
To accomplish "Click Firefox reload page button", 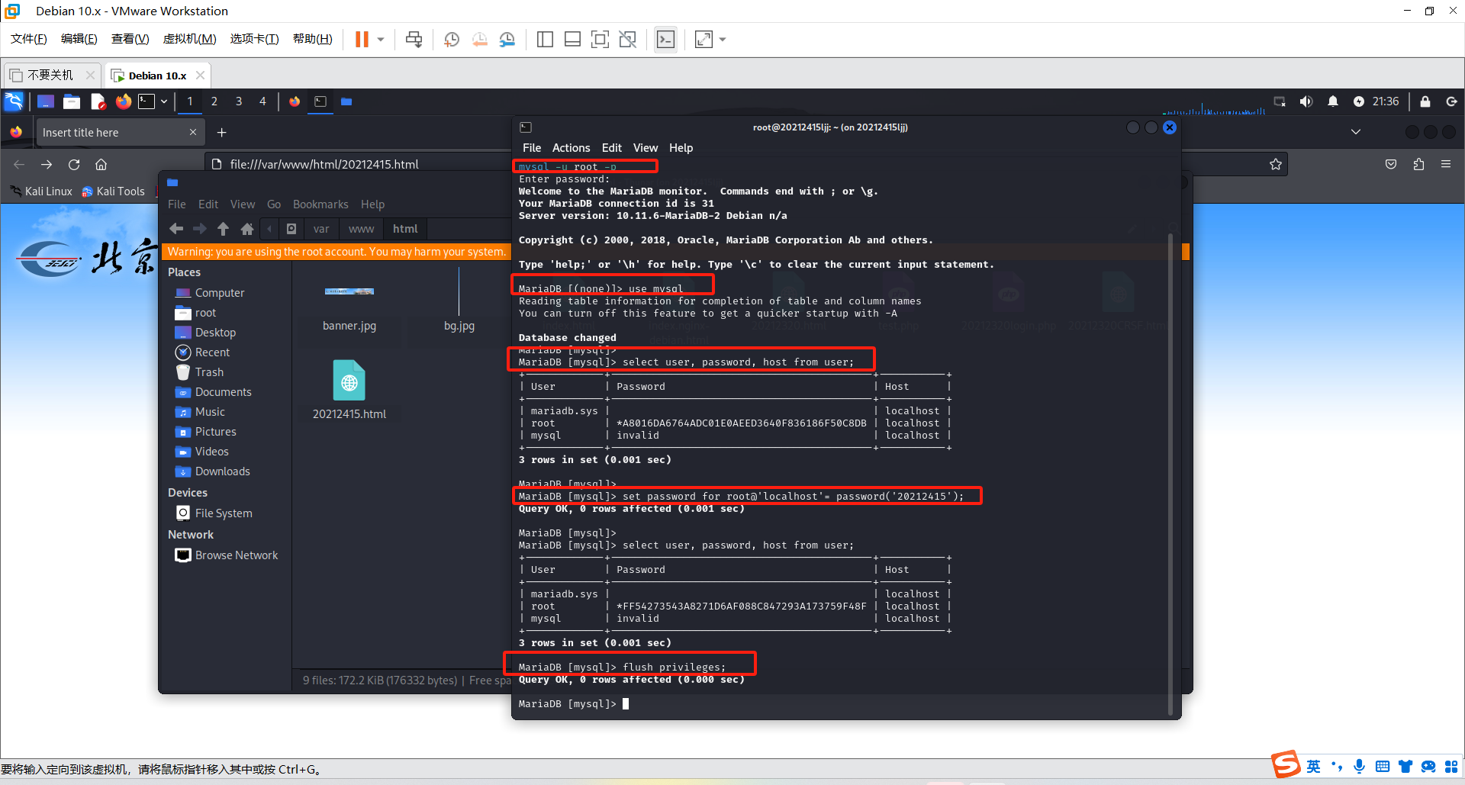I will [74, 165].
